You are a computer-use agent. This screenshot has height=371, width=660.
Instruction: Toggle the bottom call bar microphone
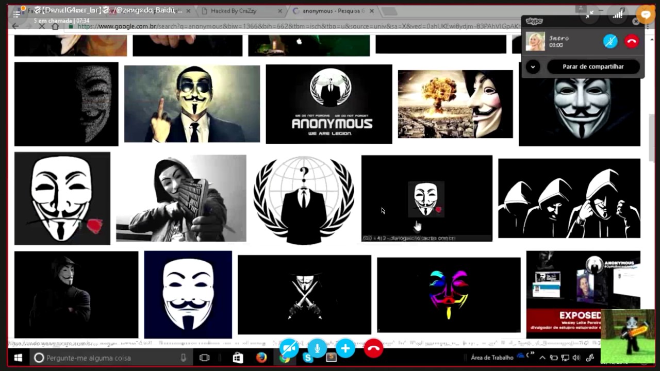[x=317, y=349]
